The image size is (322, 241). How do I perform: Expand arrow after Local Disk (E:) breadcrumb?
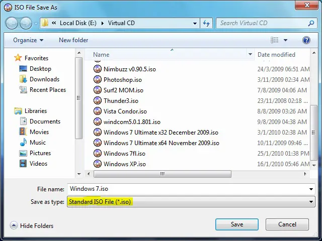103,23
